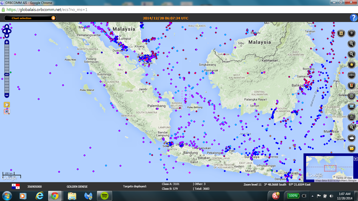Select the hand pan tool
The height and width of the screenshot is (201, 358).
pos(7,105)
